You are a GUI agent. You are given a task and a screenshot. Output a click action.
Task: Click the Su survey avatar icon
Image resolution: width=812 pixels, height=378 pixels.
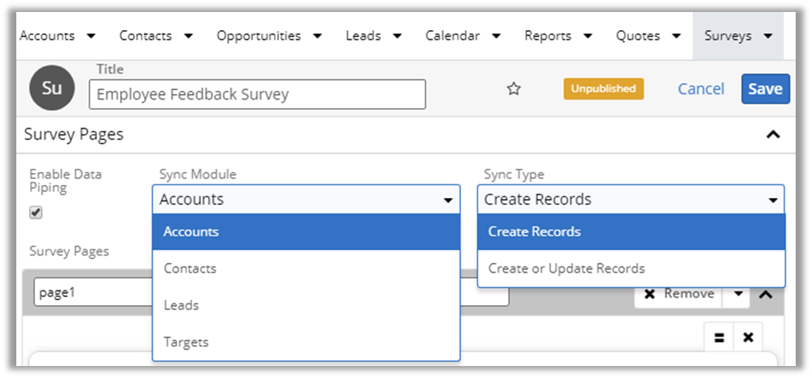(x=52, y=89)
